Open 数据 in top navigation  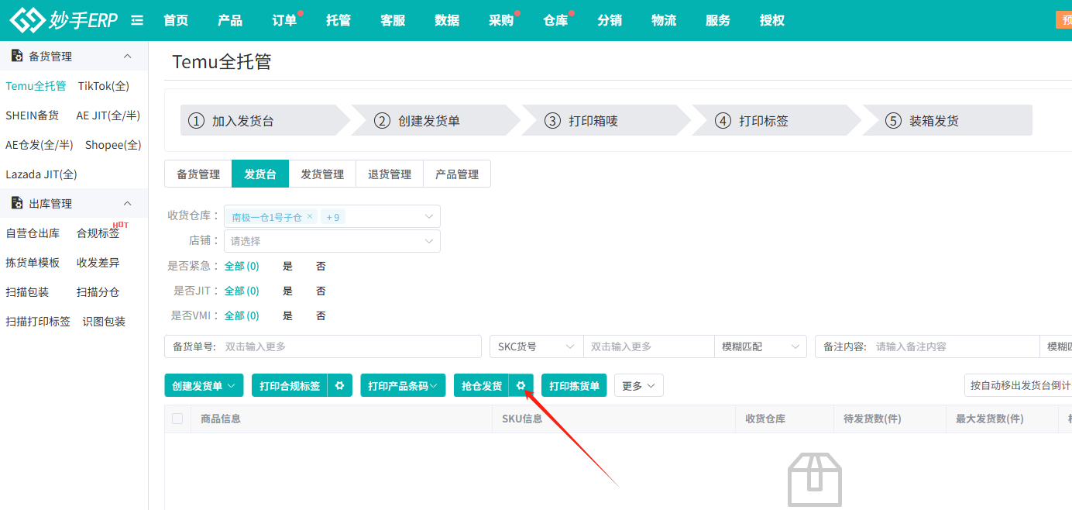(447, 20)
